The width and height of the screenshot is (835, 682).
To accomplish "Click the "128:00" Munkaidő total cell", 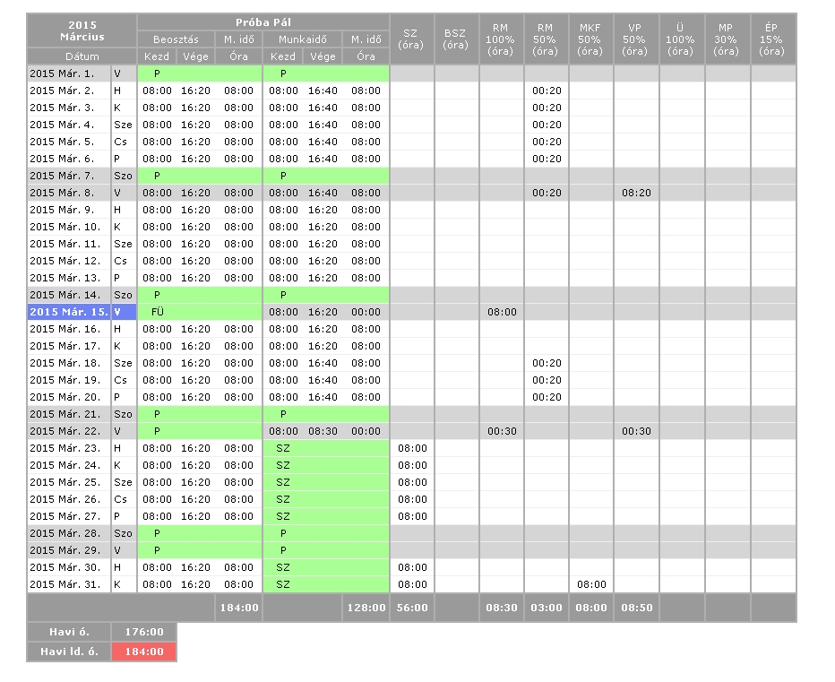I will click(366, 608).
